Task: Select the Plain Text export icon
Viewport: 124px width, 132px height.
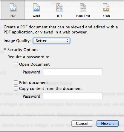Action: (83, 7)
